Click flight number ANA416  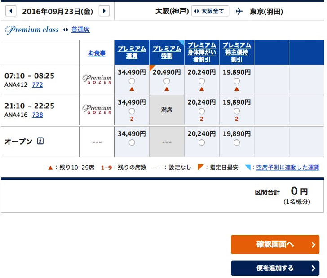(16, 115)
